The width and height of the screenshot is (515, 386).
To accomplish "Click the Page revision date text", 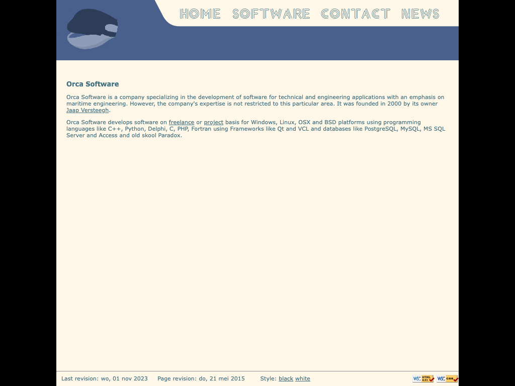I will pyautogui.click(x=201, y=378).
